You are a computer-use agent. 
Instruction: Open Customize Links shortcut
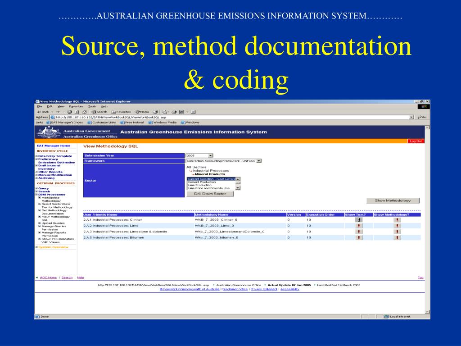point(102,123)
